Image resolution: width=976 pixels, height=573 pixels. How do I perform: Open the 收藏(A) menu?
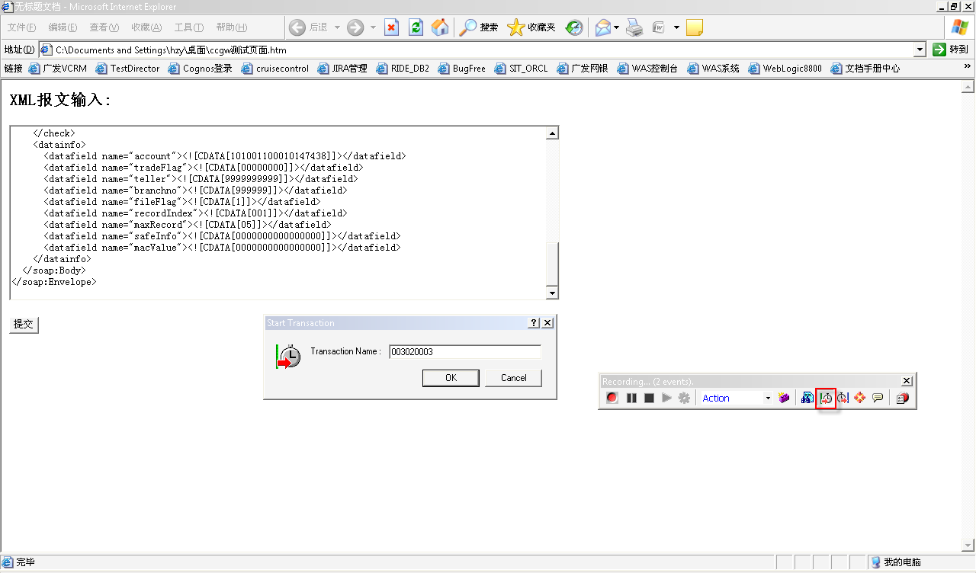pyautogui.click(x=146, y=27)
